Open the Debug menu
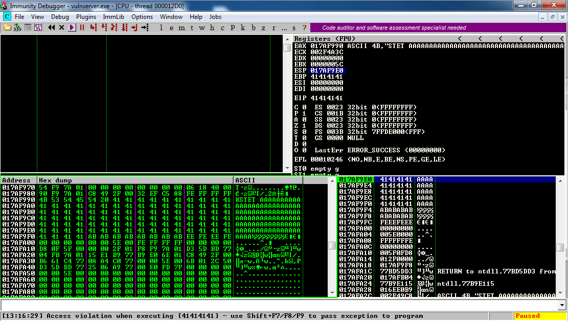The width and height of the screenshot is (568, 321). click(x=60, y=17)
